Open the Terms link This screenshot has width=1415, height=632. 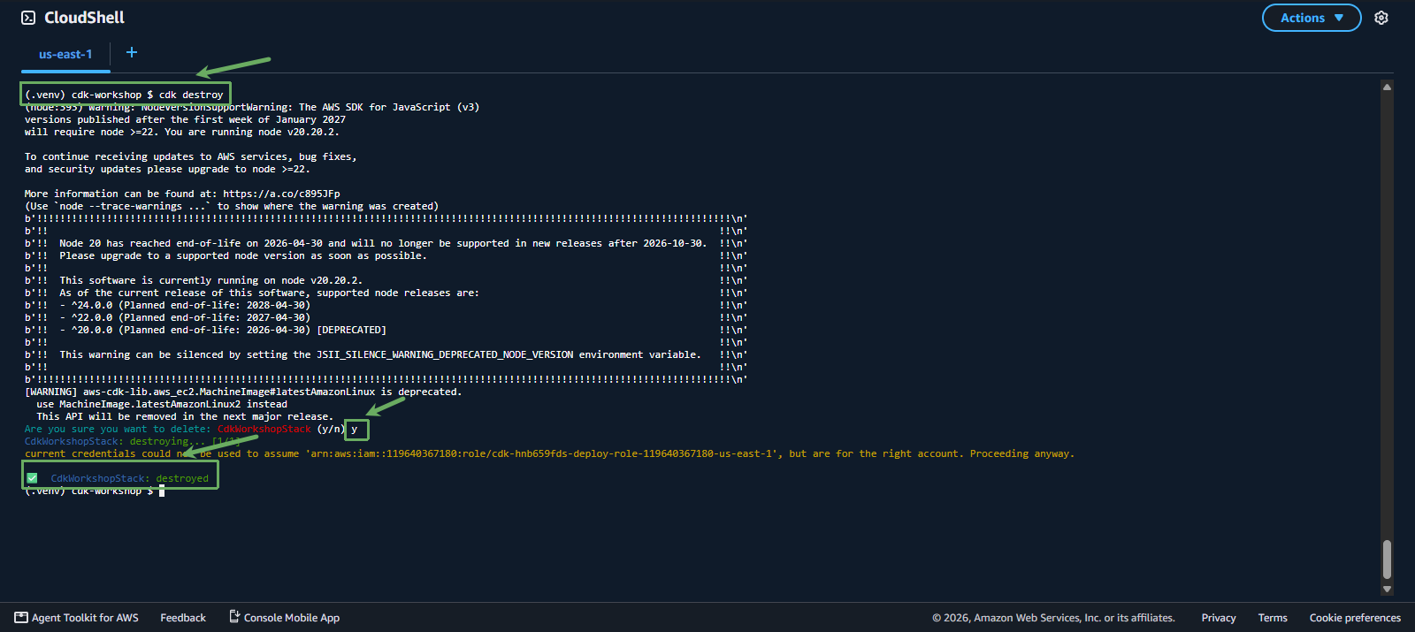[x=1273, y=618]
